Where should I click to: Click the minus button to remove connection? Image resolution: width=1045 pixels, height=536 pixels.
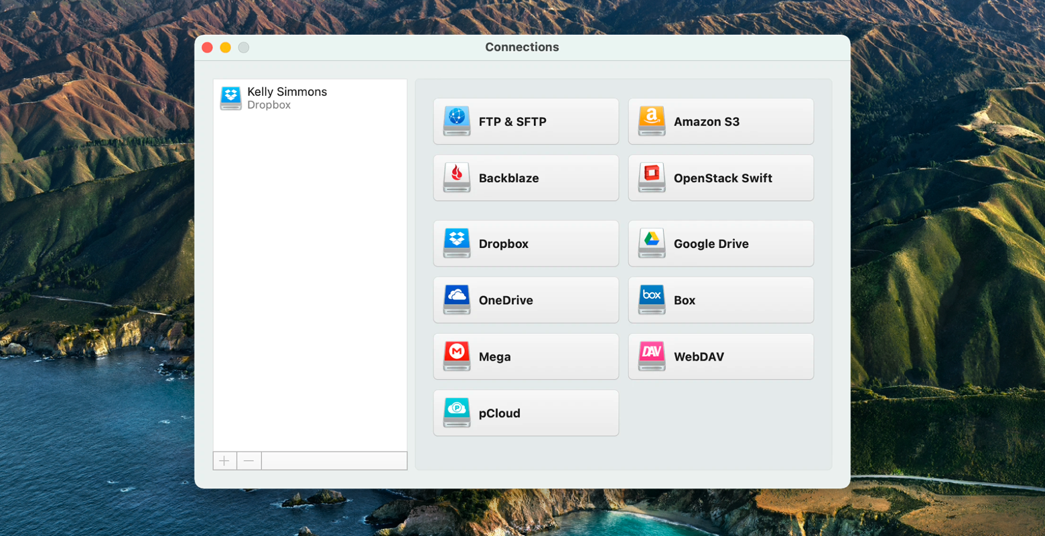point(249,461)
